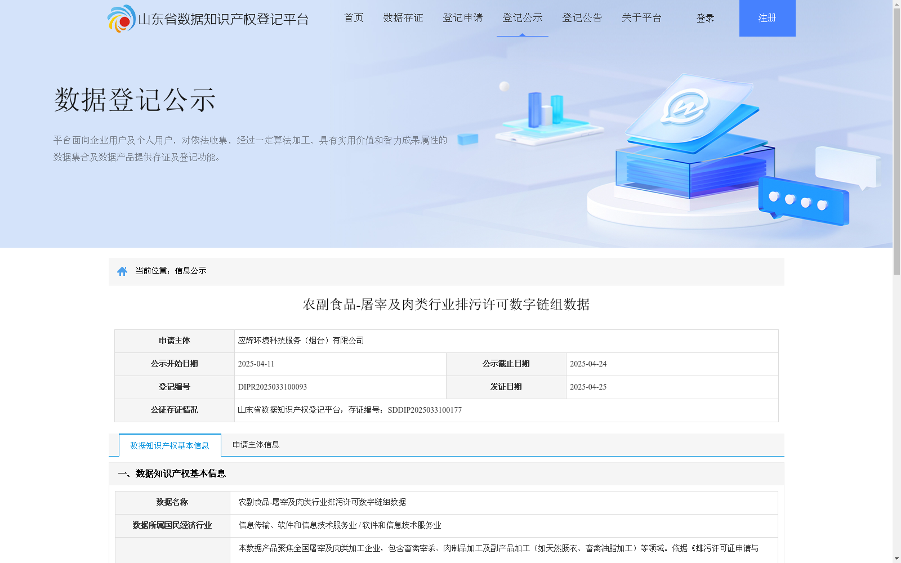This screenshot has height=563, width=901.
Task: Click the data name value in 数据名称 row
Action: [x=322, y=502]
